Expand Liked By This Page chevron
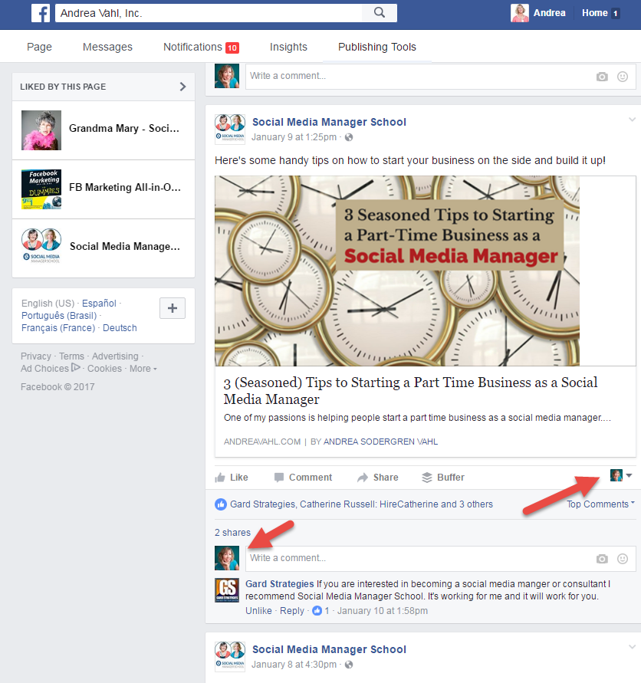641x683 pixels. [x=182, y=87]
